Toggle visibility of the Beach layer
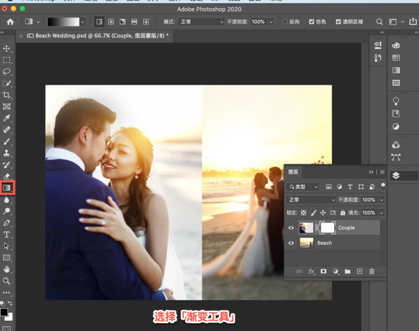 [x=292, y=243]
